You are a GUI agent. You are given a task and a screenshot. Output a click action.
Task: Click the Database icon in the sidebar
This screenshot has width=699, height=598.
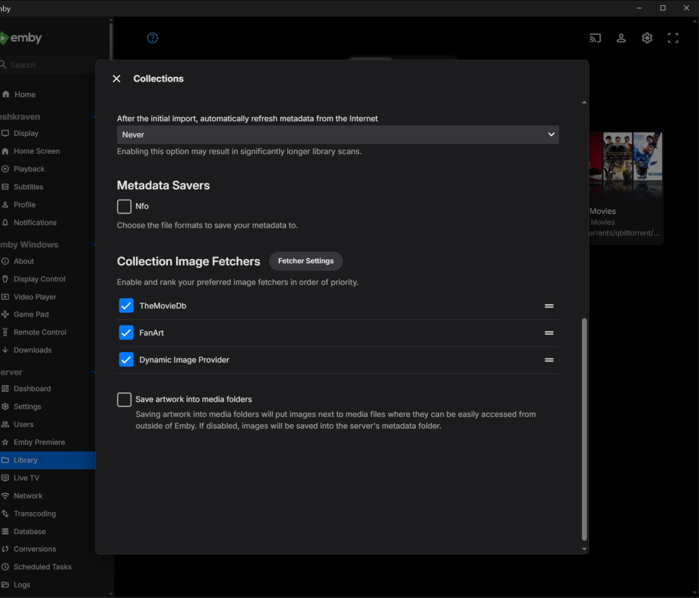5,532
